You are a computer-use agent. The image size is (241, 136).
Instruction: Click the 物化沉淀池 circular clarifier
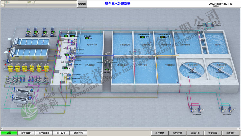pos(219,69)
